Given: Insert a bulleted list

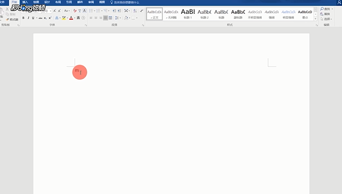Looking at the screenshot, I should tap(91, 11).
